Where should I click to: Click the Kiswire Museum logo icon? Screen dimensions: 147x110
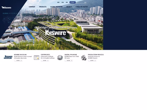8,57
